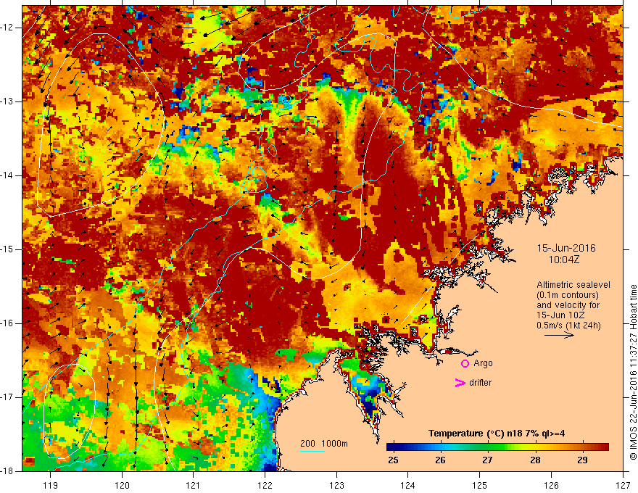The width and height of the screenshot is (638, 493).
Task: Click the 127 longitude axis label
Action: [x=623, y=485]
